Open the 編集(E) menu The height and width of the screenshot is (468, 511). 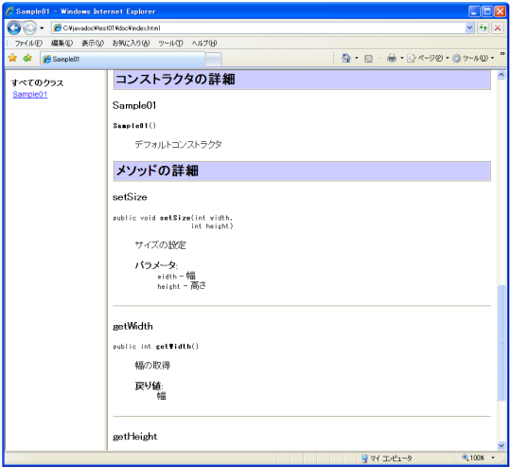click(x=62, y=43)
